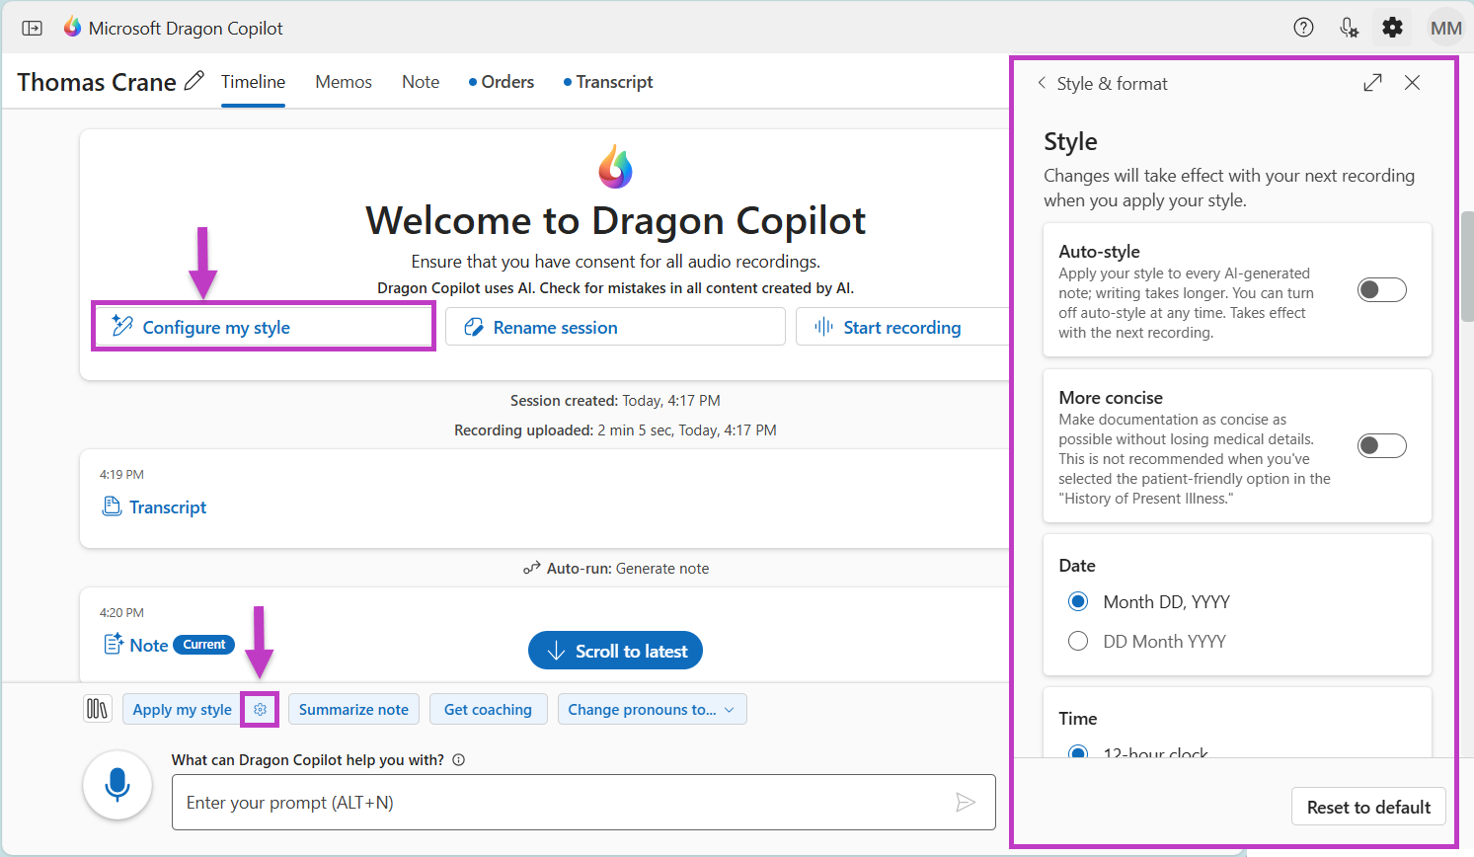Click Summarize note button
The width and height of the screenshot is (1474, 857).
(x=353, y=709)
